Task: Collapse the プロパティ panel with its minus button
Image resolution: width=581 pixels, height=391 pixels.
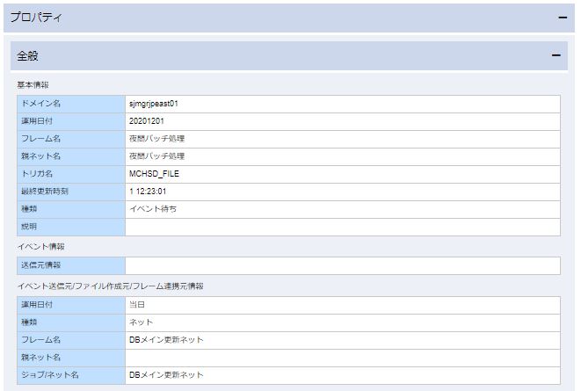Action: point(563,18)
